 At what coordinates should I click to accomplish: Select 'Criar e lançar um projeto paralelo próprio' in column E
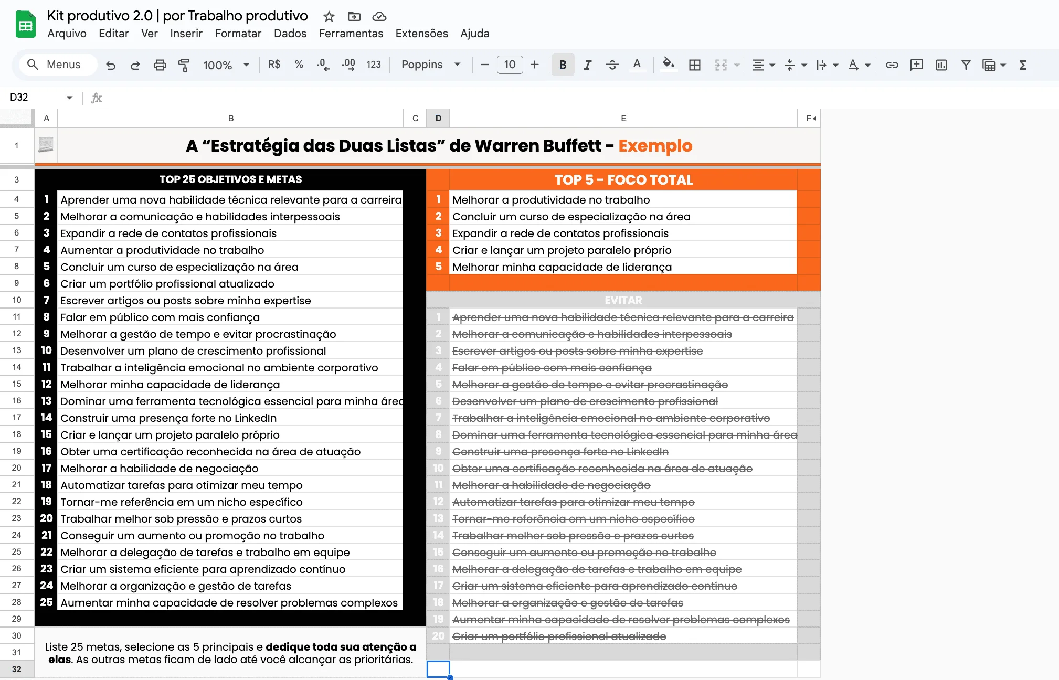(x=623, y=250)
